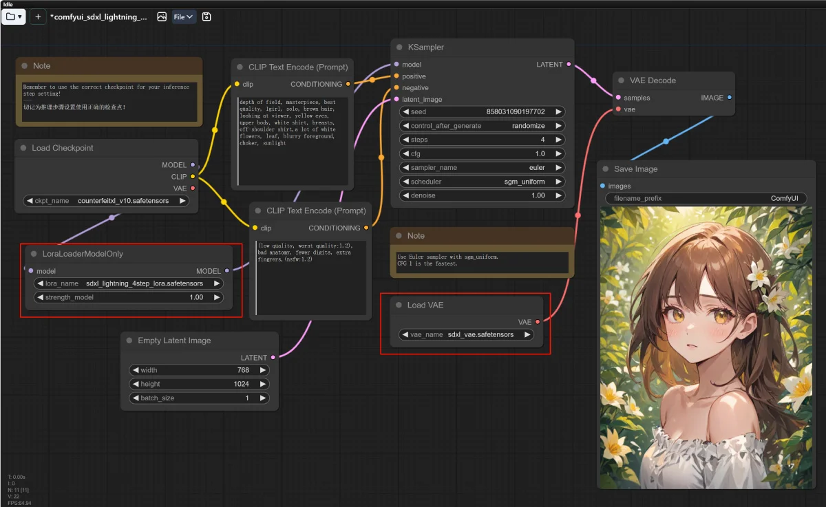
Task: Click the KSampler latent_image input port
Action: click(x=396, y=100)
